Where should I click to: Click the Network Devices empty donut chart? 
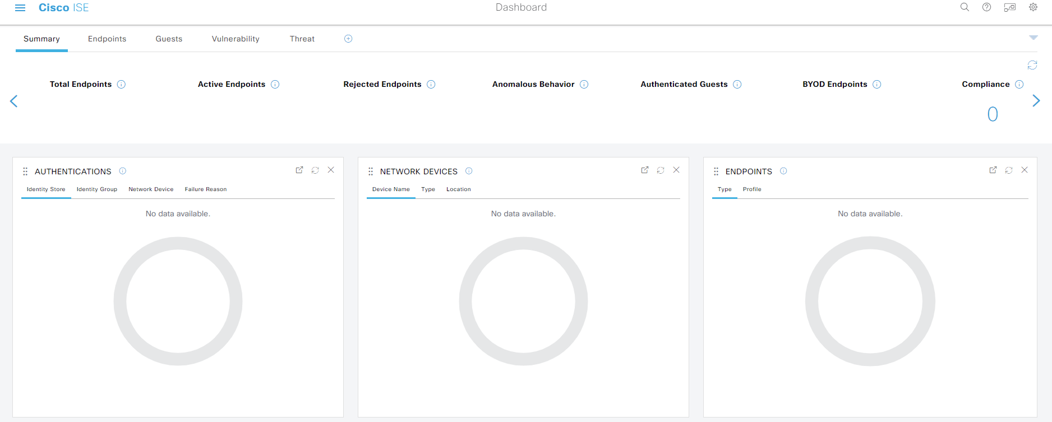tap(523, 301)
